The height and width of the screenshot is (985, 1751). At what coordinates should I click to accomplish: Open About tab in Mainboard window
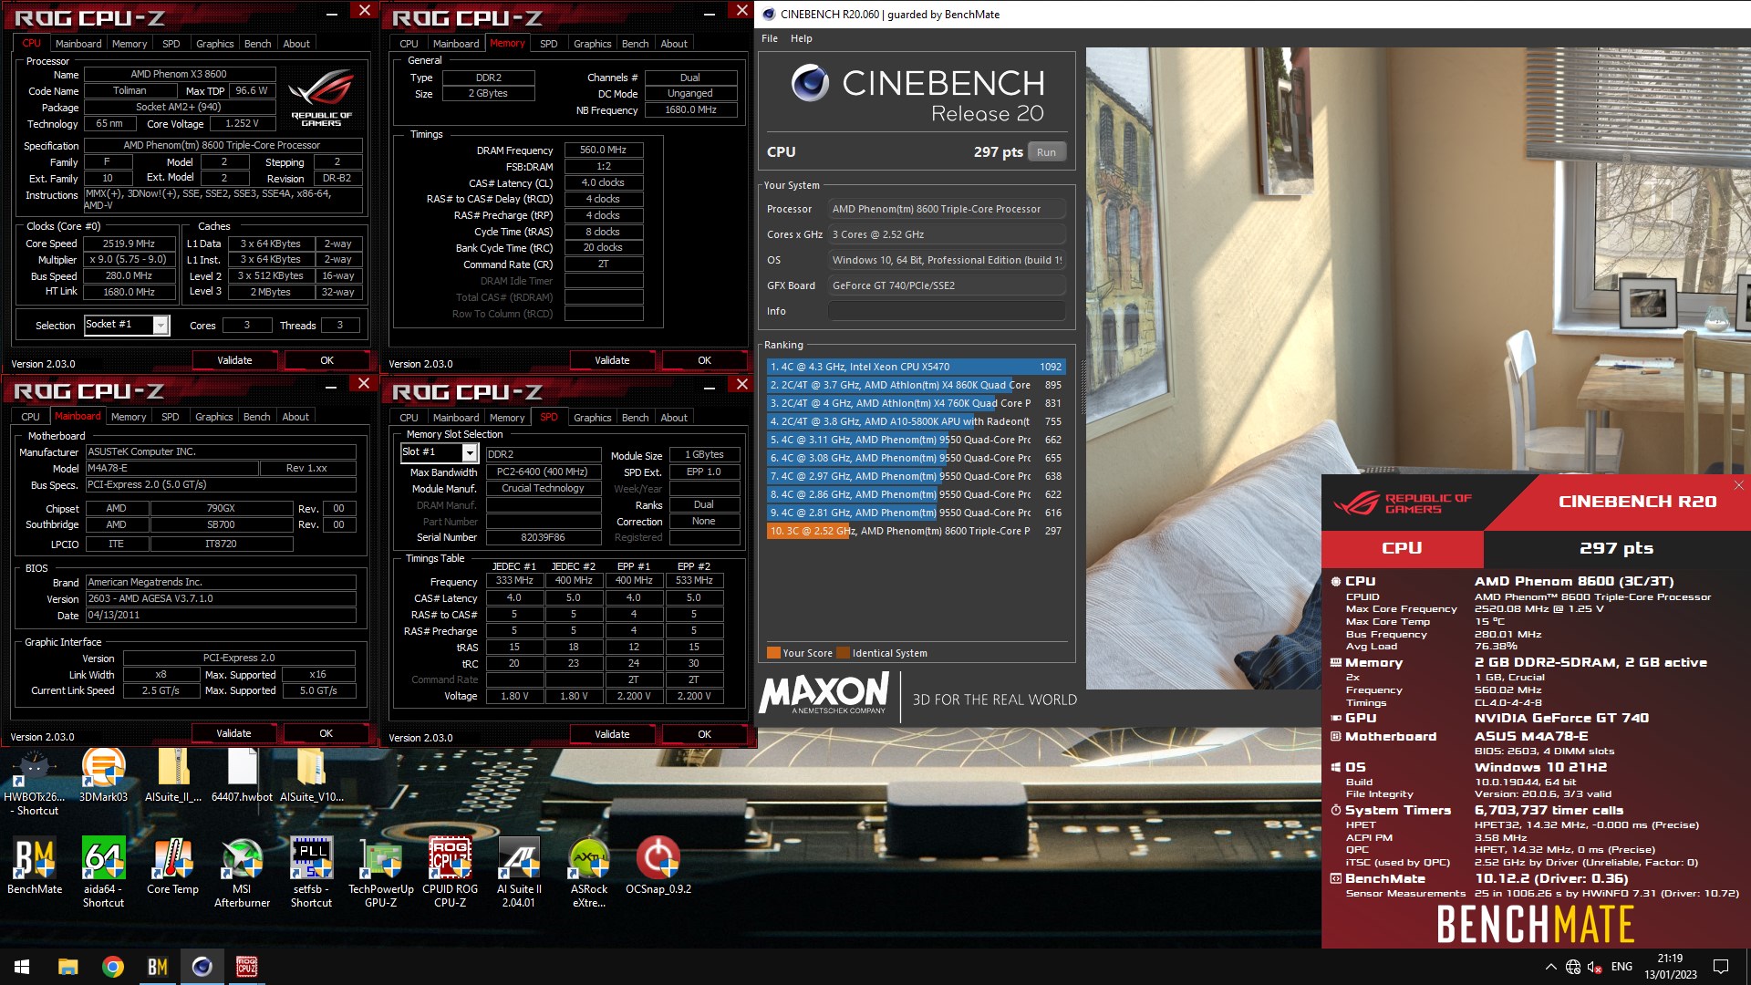(x=295, y=417)
